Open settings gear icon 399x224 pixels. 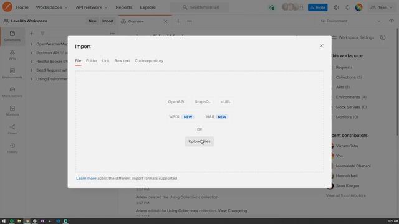pos(336,7)
